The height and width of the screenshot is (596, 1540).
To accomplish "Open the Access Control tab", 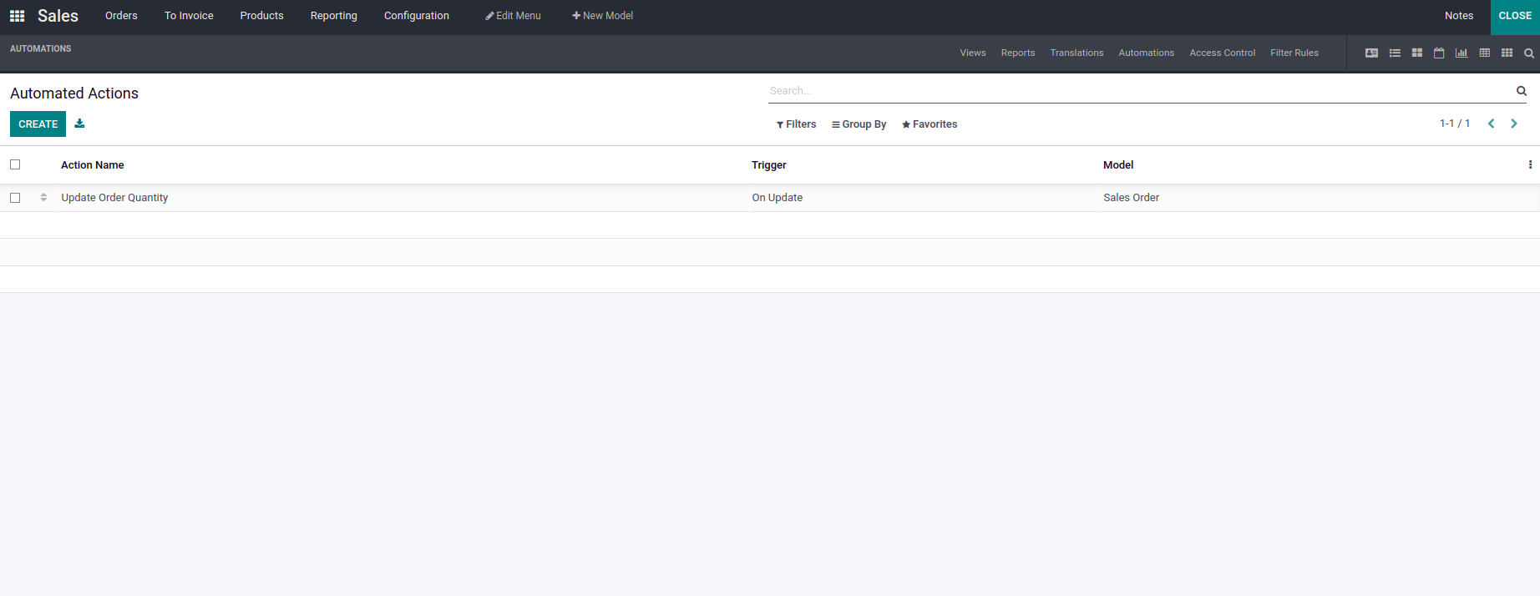I will pyautogui.click(x=1222, y=53).
